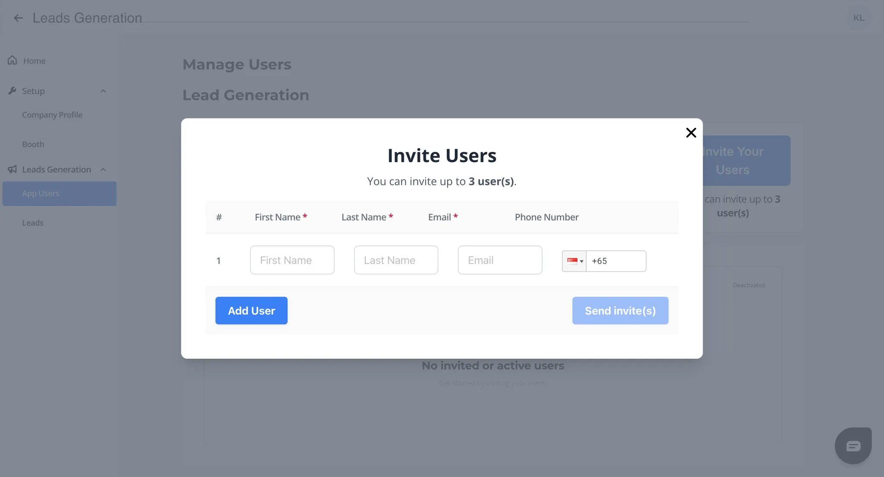Click the Email input field

coord(500,260)
